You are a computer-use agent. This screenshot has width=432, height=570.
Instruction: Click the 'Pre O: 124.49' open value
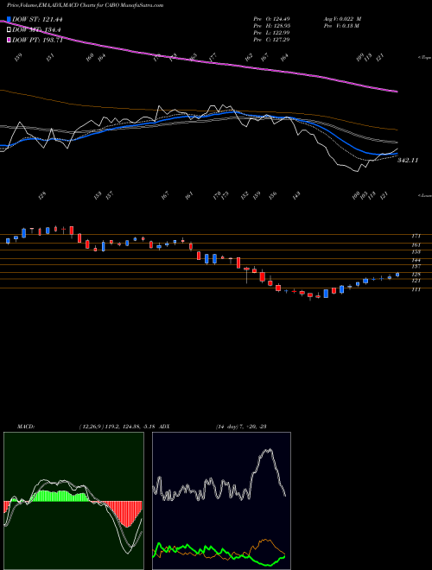pos(271,19)
